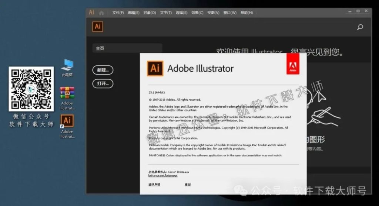Click the small Ai logo in title bar
Viewport: 379px width, 206px height.
[x=91, y=12]
